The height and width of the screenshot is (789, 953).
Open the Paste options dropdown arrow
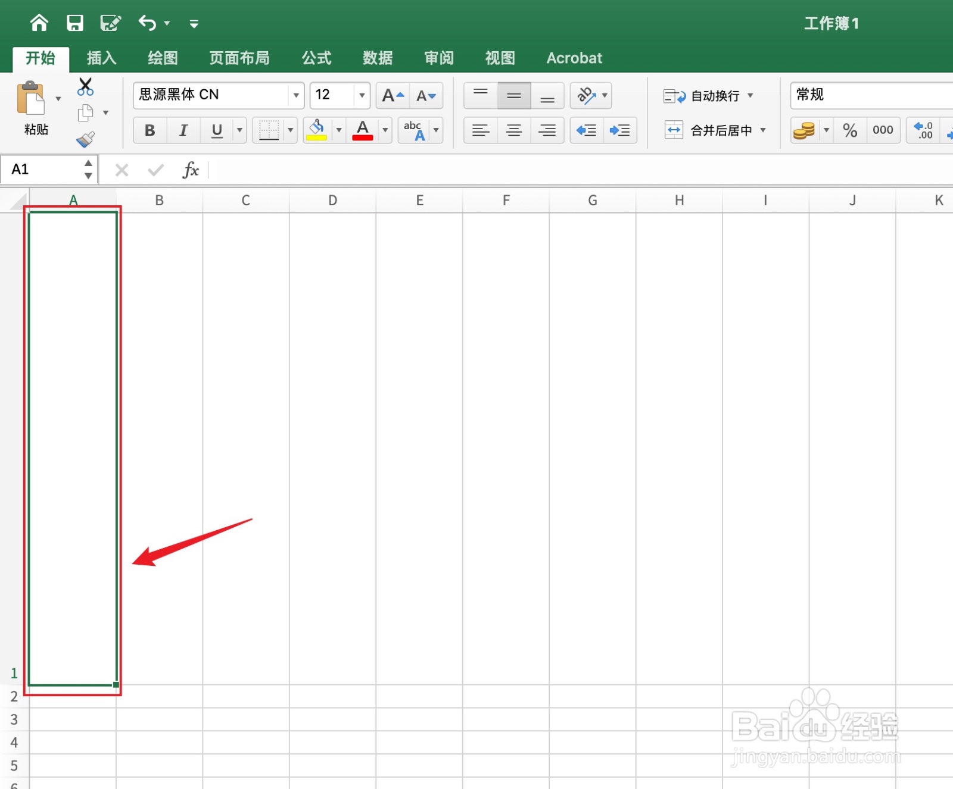coord(58,99)
